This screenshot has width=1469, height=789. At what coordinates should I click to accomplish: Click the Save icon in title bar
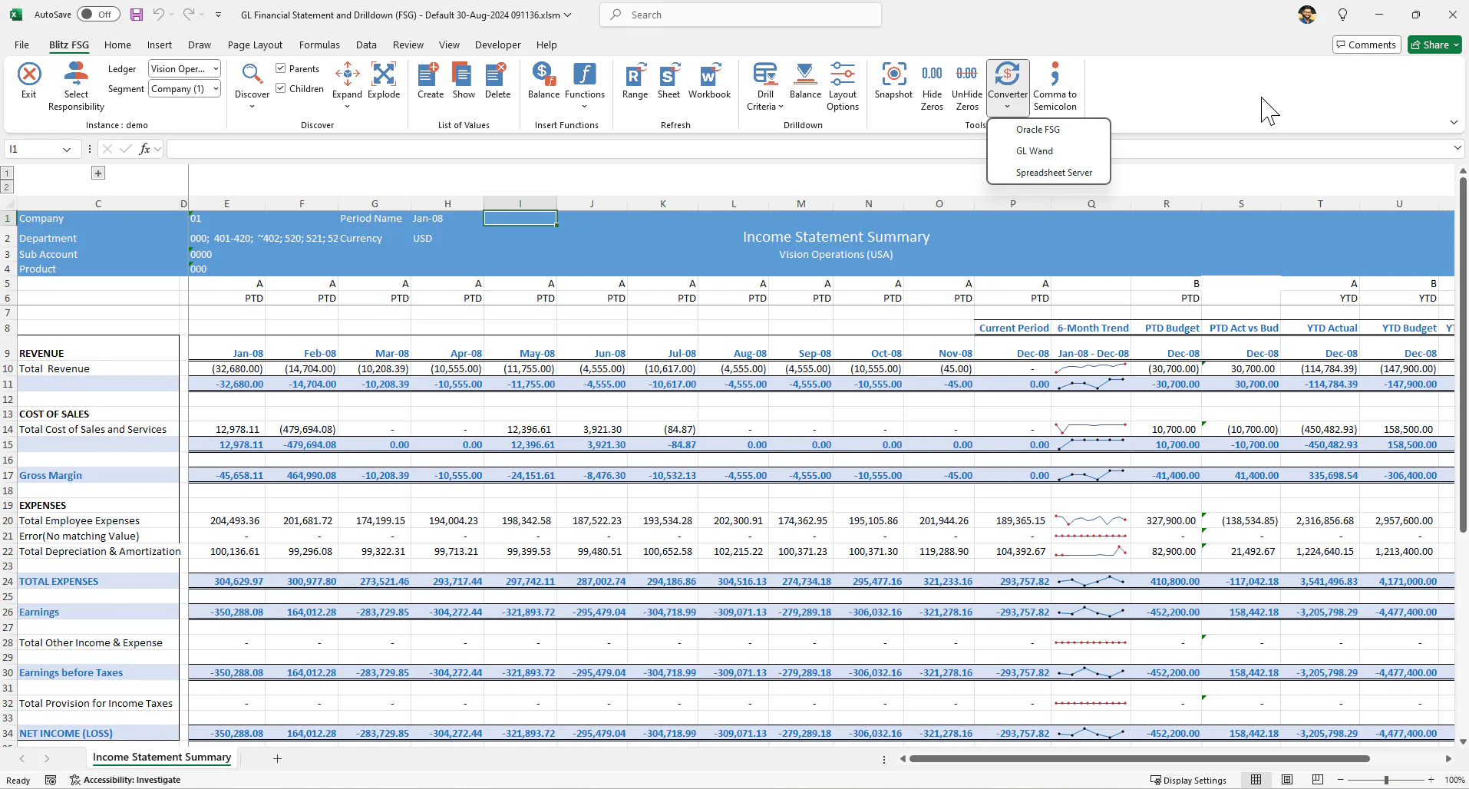point(137,15)
